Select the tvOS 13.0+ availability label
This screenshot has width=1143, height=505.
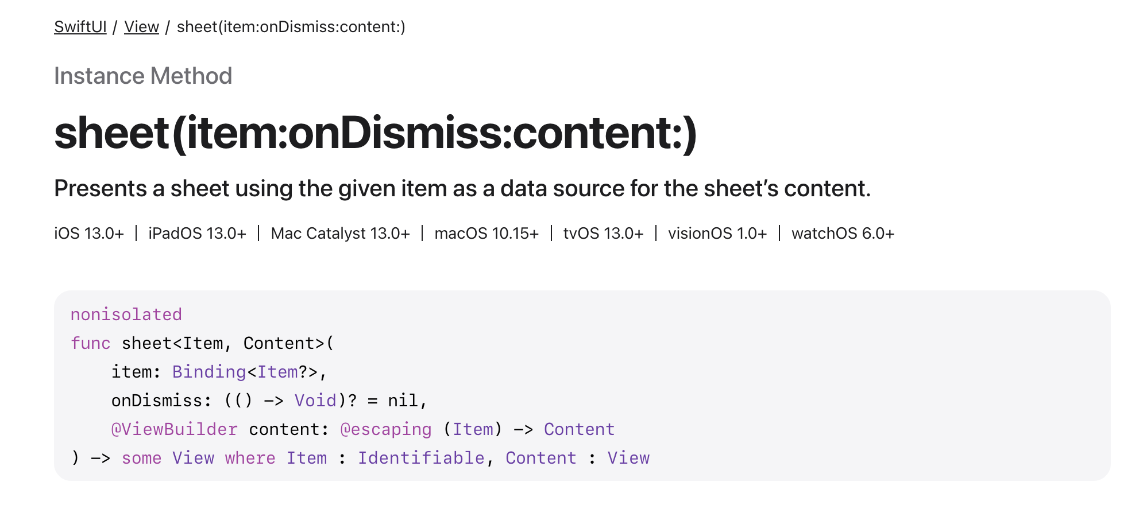pos(603,234)
